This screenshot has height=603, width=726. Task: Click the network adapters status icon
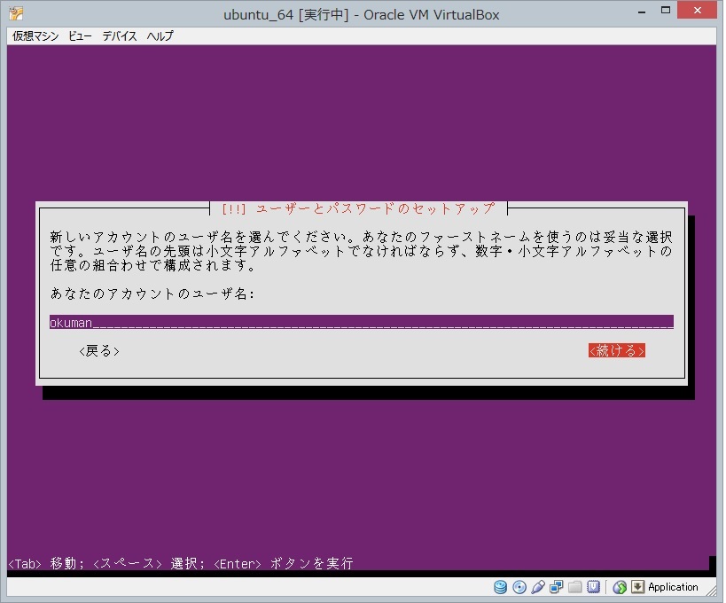pyautogui.click(x=556, y=587)
